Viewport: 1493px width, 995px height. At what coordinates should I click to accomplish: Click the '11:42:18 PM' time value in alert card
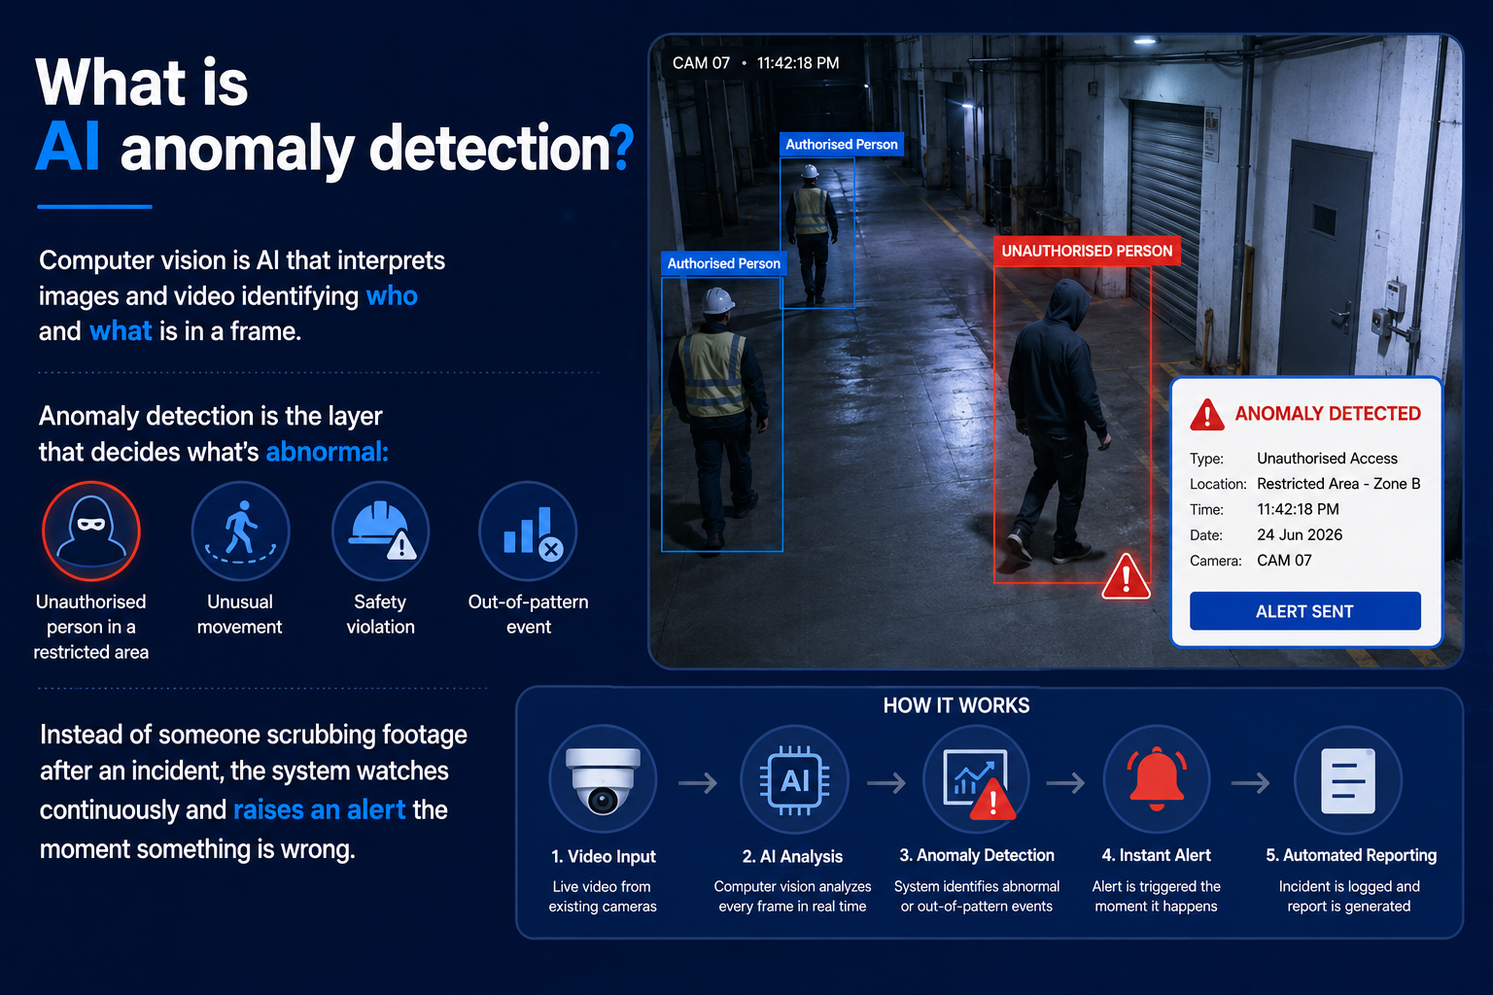click(1298, 509)
